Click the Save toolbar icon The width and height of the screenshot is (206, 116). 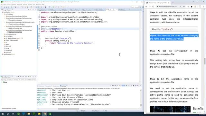[5, 7]
